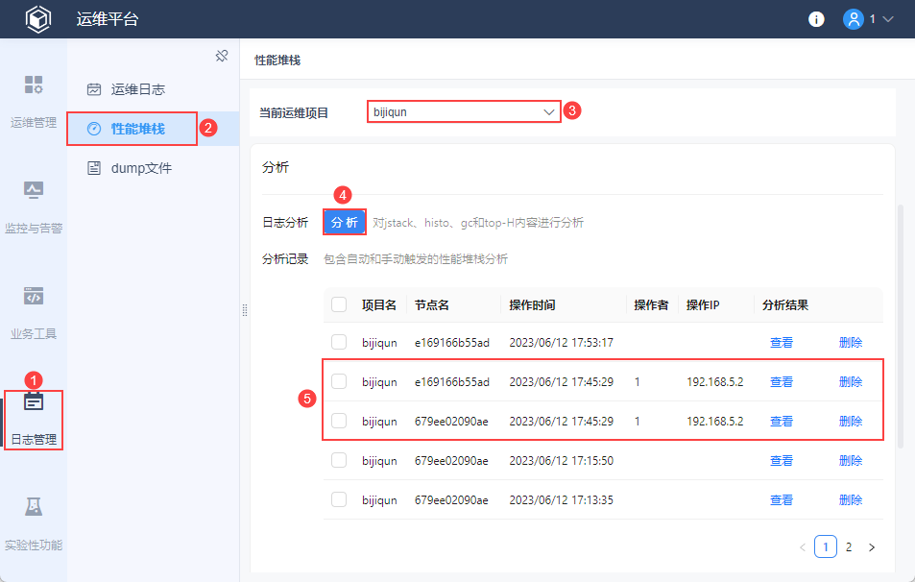
Task: Click the 性能堆栈 page heading
Action: click(277, 61)
